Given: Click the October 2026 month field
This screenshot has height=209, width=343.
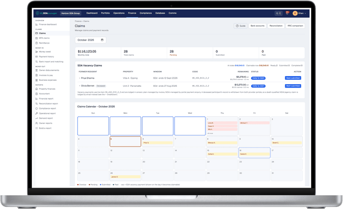Looking at the screenshot, I should pos(90,40).
